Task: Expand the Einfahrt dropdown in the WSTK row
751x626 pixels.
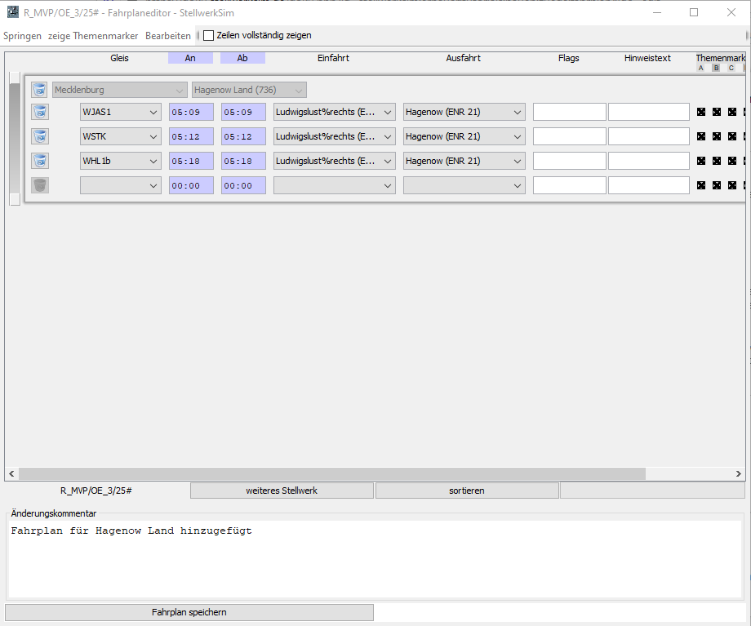Action: point(334,136)
